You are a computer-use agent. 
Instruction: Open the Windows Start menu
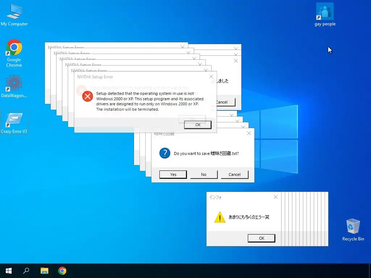pyautogui.click(x=9, y=271)
